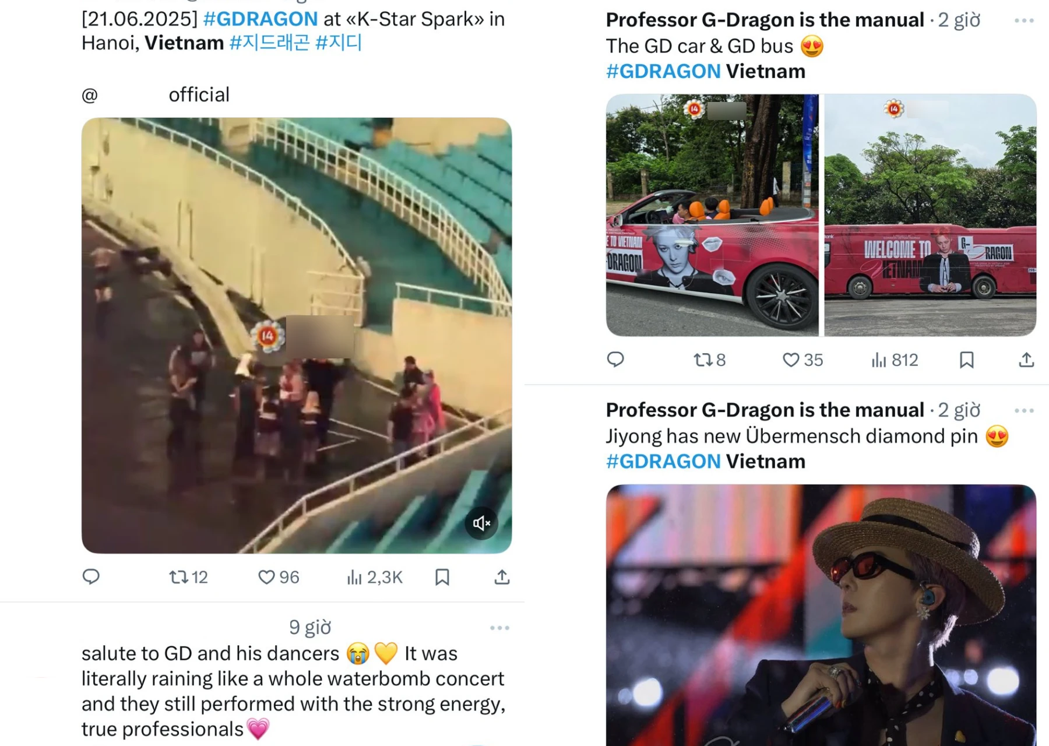Screen dimensions: 1049x746
Task: Bookmark the GD car & bus tweet
Action: [967, 360]
